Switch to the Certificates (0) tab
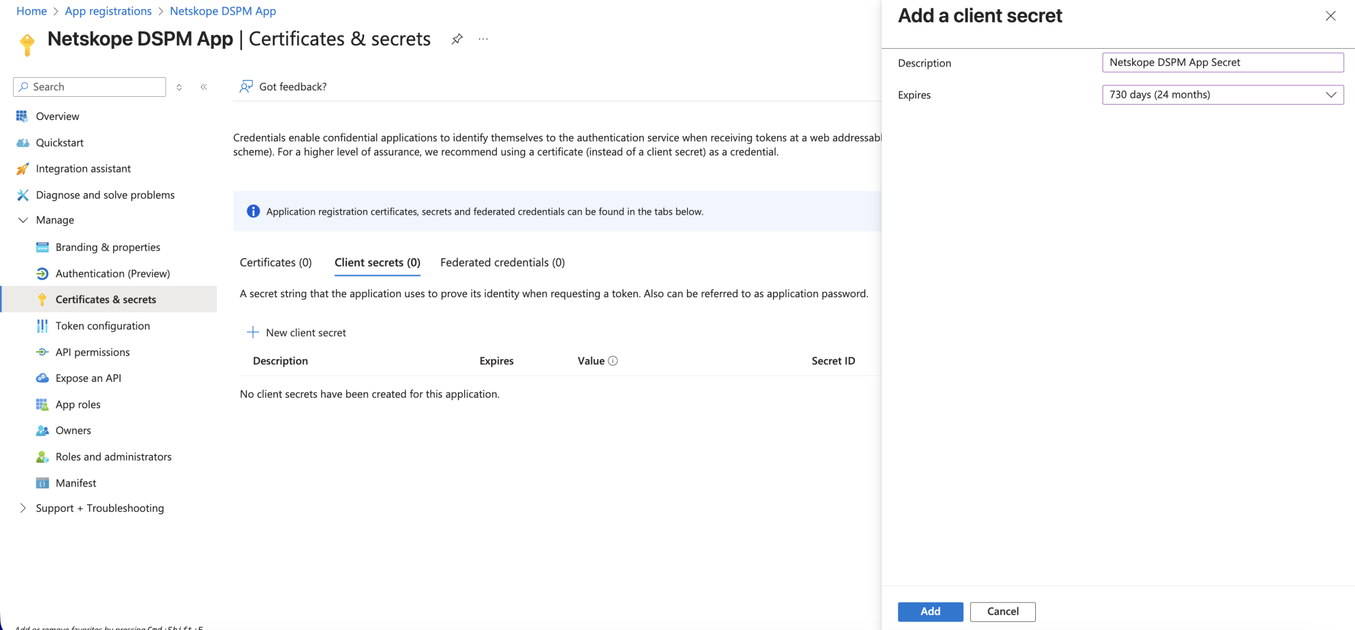This screenshot has height=630, width=1355. 276,262
